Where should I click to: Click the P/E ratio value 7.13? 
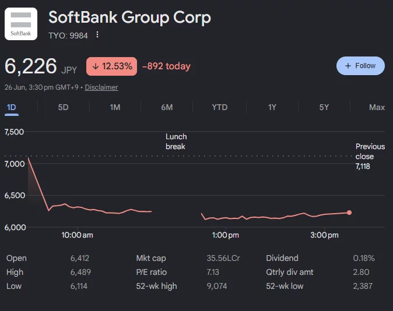(x=213, y=272)
